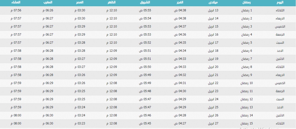Viewport: 296px width, 129px height.
Task: Click the المغرب column header
Action: click(x=48, y=3)
